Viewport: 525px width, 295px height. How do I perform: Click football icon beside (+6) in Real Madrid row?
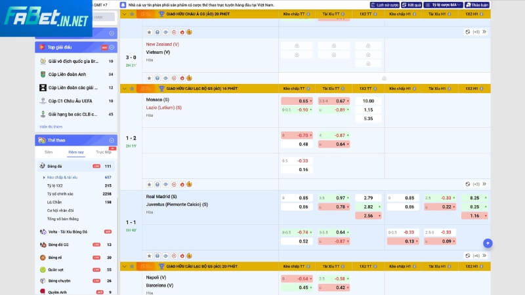coord(468,256)
